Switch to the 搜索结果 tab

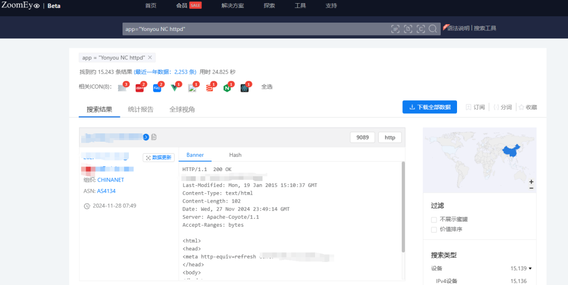coord(99,110)
